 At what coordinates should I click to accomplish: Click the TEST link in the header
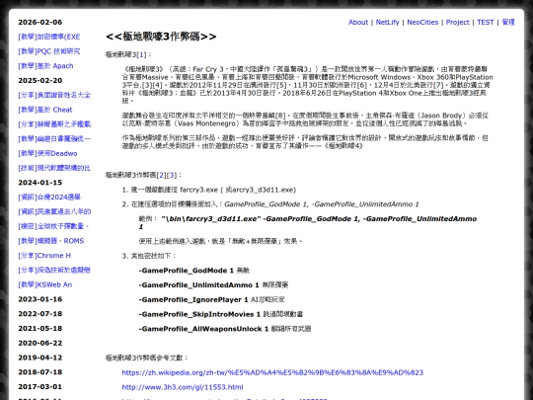tap(485, 22)
